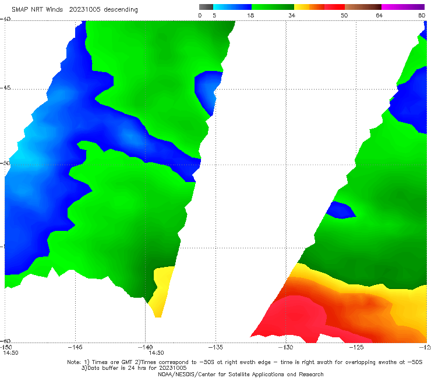
Task: Click the brown segment of the color bar
Action: pos(363,7)
